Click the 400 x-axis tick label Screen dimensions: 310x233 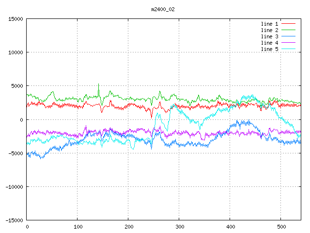(230, 227)
